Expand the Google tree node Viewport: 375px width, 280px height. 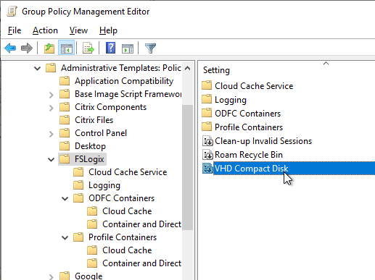tap(51, 277)
